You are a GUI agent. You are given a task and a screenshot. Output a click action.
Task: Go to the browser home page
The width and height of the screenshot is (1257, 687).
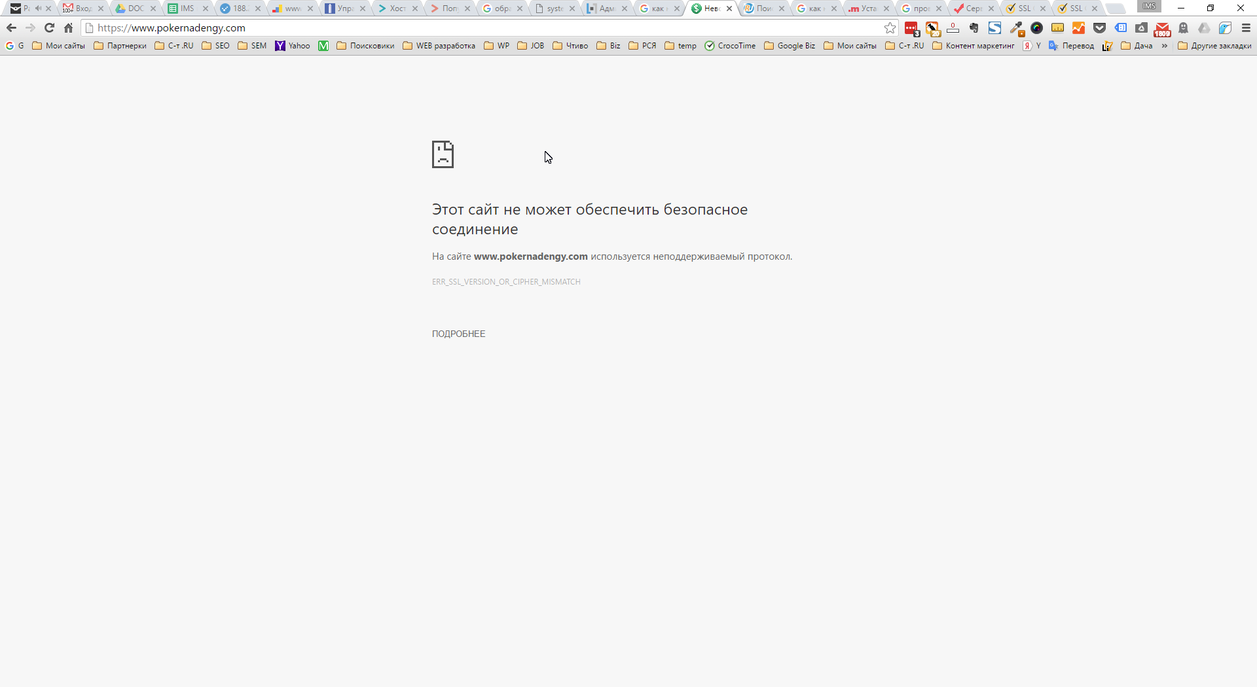coord(69,28)
